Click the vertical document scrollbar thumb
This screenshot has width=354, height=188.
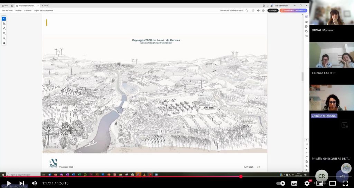click(x=302, y=77)
